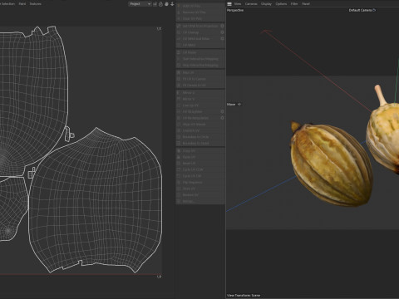Click View Transform: Scene status text
399x299 pixels.
244,296
